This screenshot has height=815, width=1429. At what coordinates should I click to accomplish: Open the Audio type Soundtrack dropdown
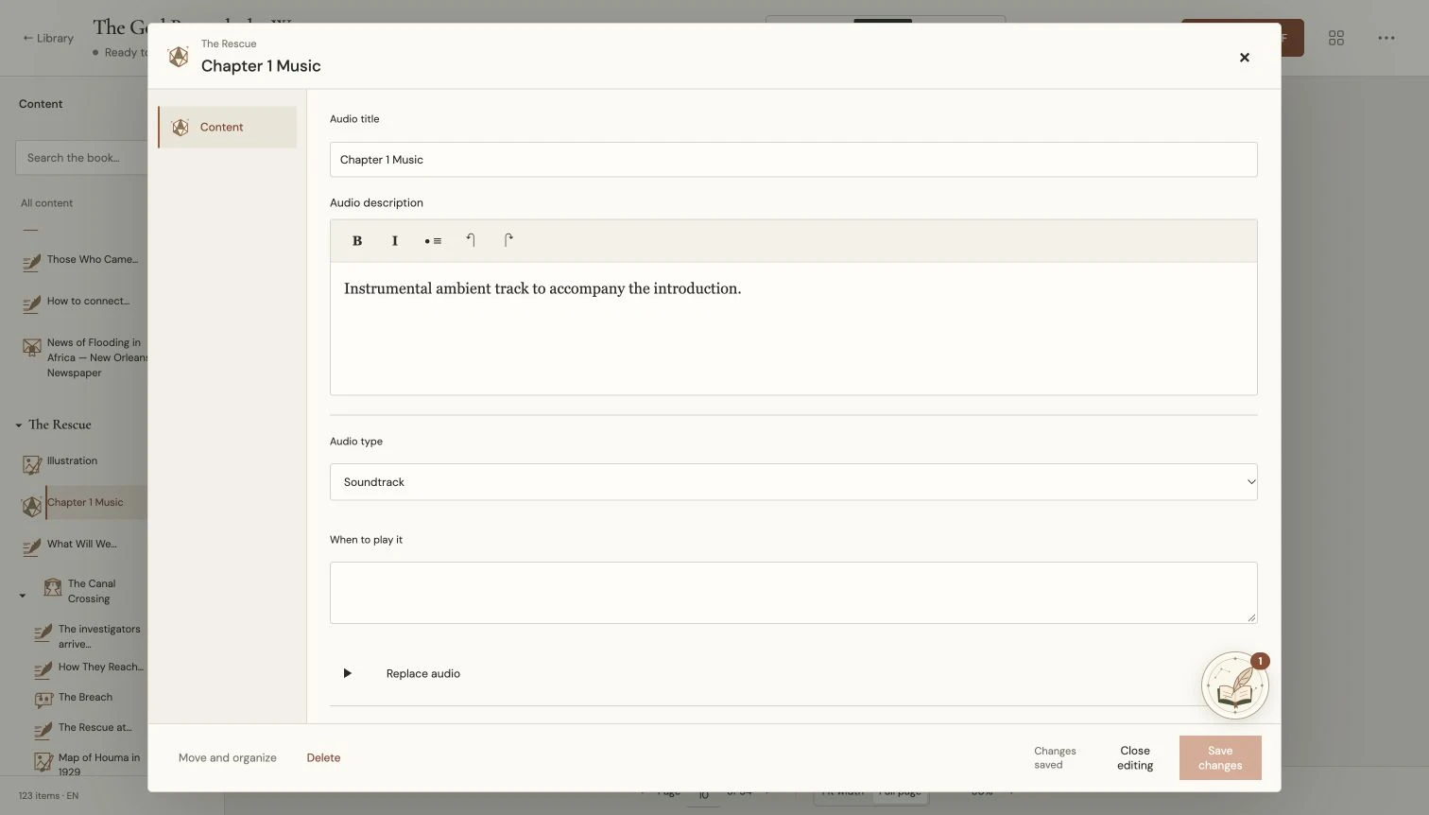(793, 482)
